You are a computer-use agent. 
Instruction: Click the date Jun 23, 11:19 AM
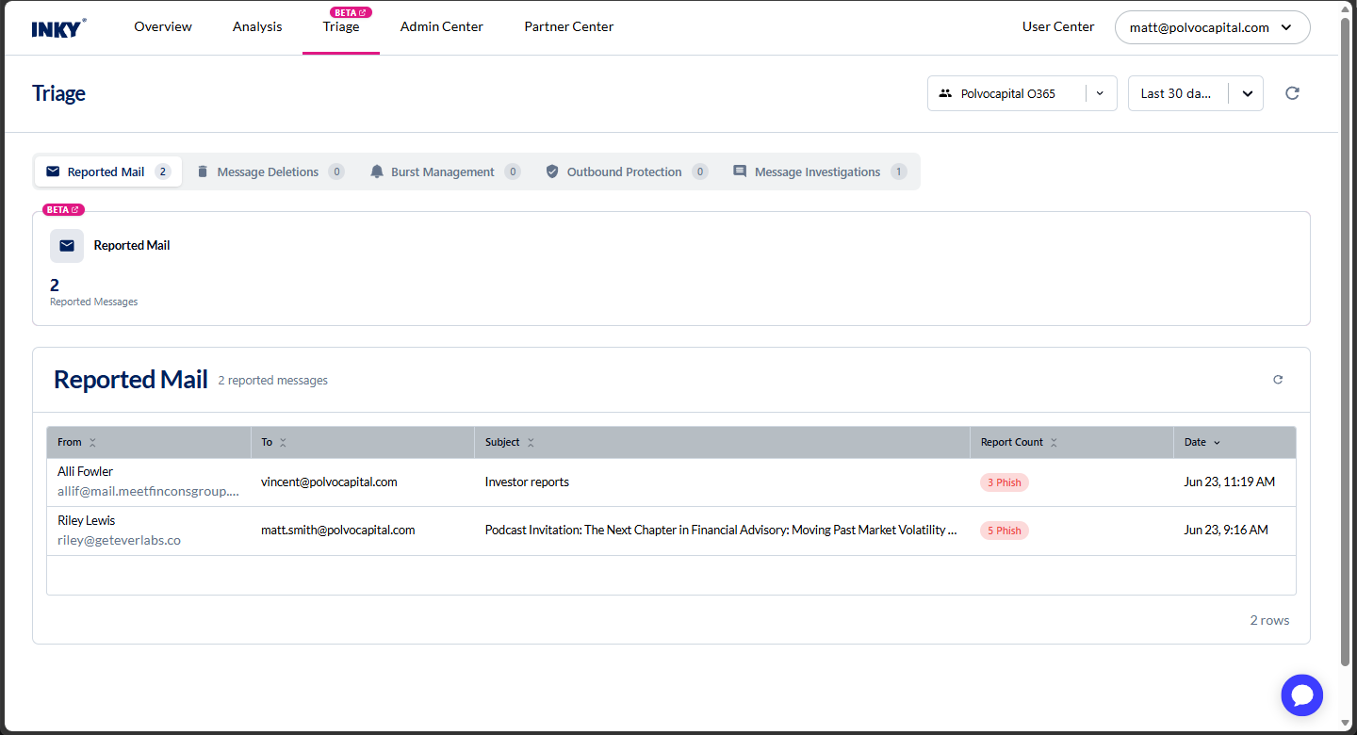pyautogui.click(x=1230, y=482)
